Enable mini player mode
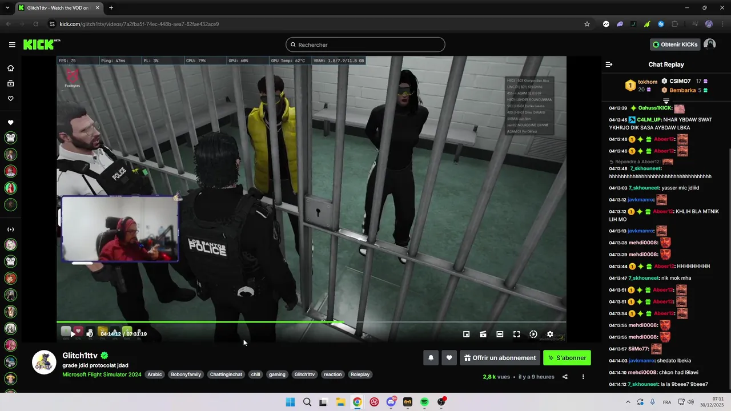The width and height of the screenshot is (731, 411). pos(466,335)
